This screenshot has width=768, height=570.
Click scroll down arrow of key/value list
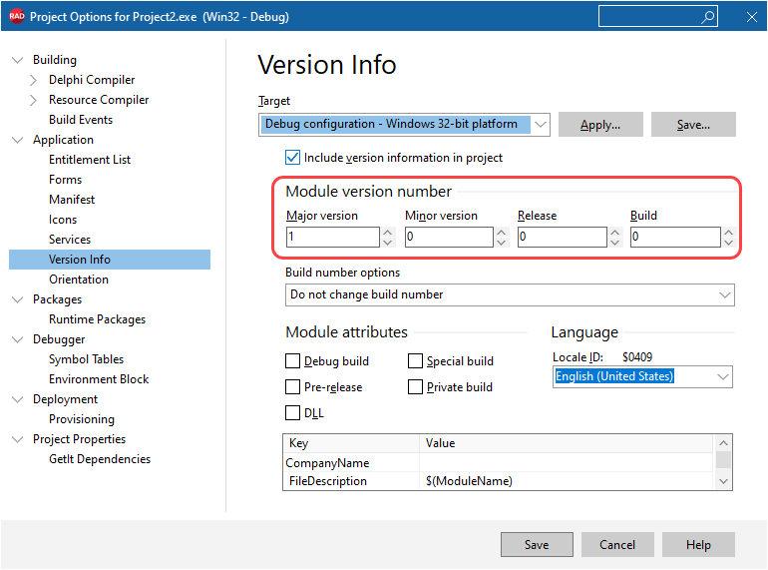click(x=723, y=481)
